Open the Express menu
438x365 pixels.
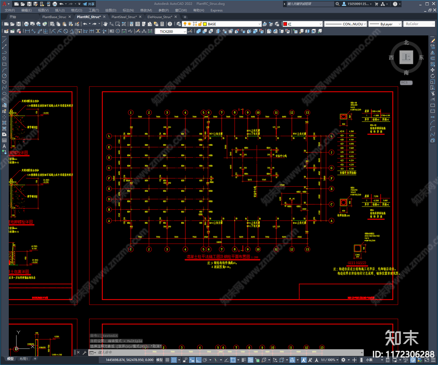click(217, 10)
